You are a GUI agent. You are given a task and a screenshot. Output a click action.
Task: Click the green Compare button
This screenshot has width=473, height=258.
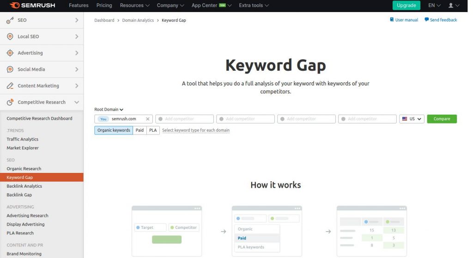tap(442, 119)
